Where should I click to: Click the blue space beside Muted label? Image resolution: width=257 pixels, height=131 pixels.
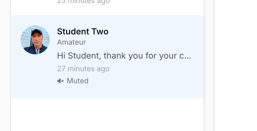136,81
